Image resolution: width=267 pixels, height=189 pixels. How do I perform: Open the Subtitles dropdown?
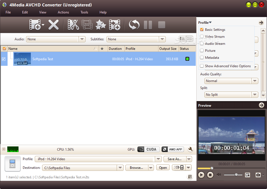[162, 39]
